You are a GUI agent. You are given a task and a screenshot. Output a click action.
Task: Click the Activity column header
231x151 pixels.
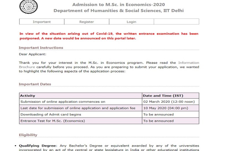(x=28, y=96)
